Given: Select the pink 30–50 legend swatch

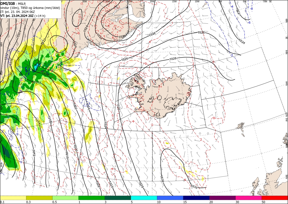Looking at the screenshot, I should tap(249, 198).
